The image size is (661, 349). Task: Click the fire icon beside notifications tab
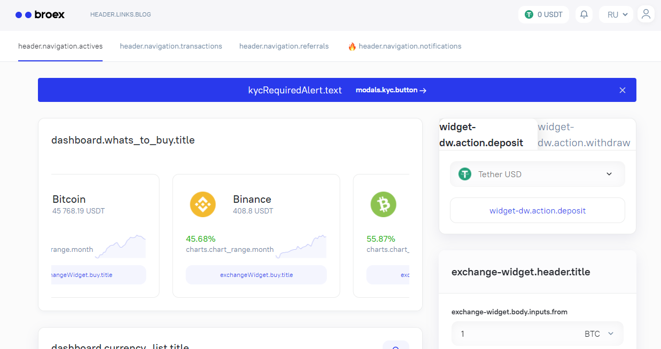tap(352, 46)
